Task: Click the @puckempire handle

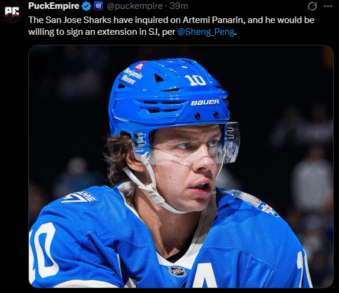Action: (x=134, y=6)
